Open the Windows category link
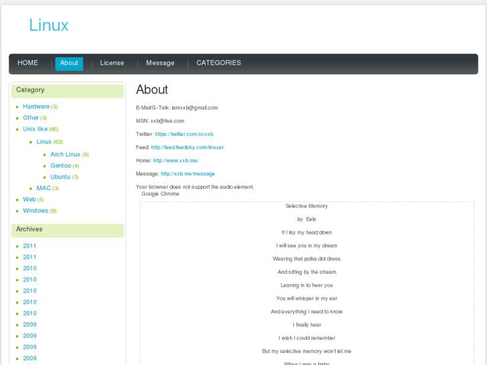The height and width of the screenshot is (365, 487). click(36, 210)
